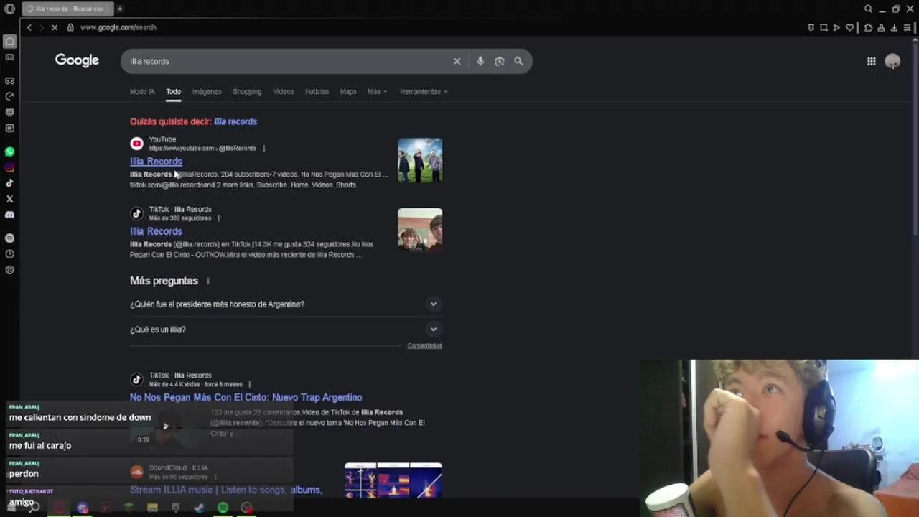Submit search with magnifier button

point(518,61)
